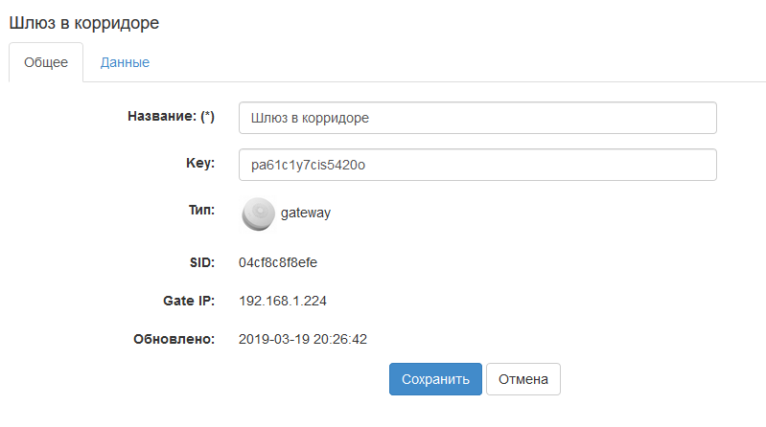
Task: Click the Название field label
Action: pyautogui.click(x=161, y=117)
